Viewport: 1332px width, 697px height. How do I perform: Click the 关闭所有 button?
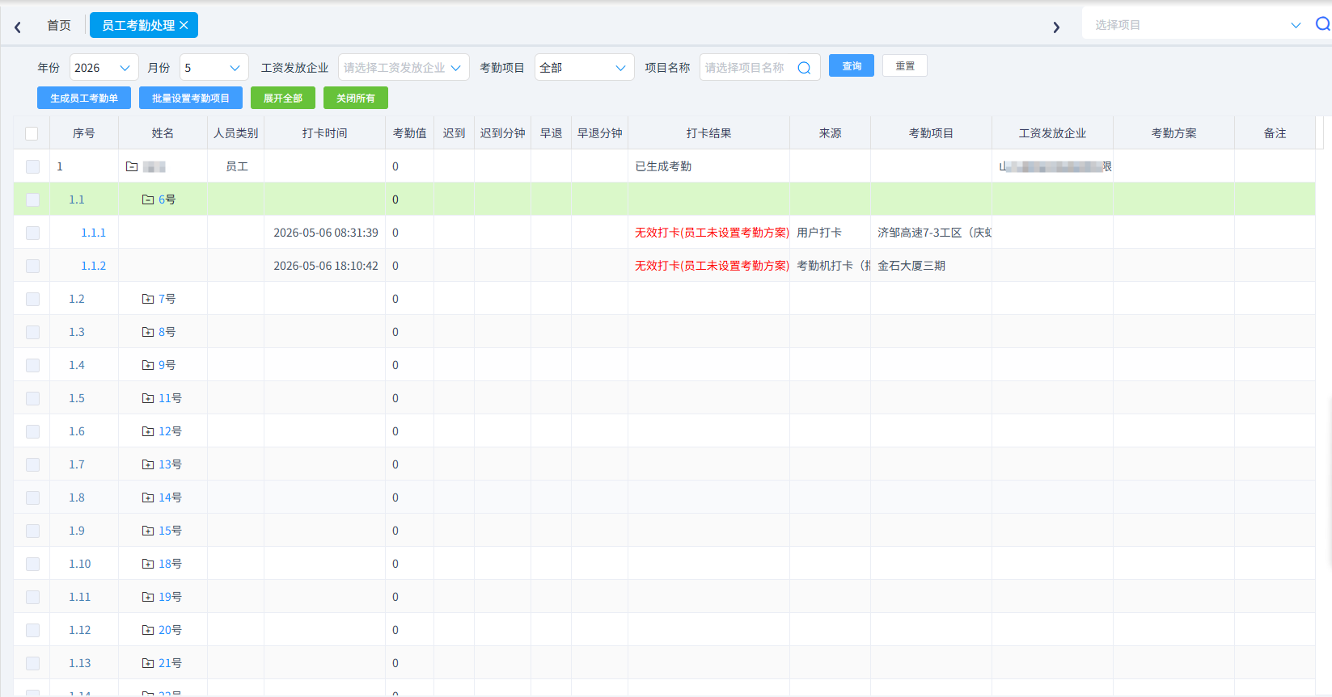point(356,99)
